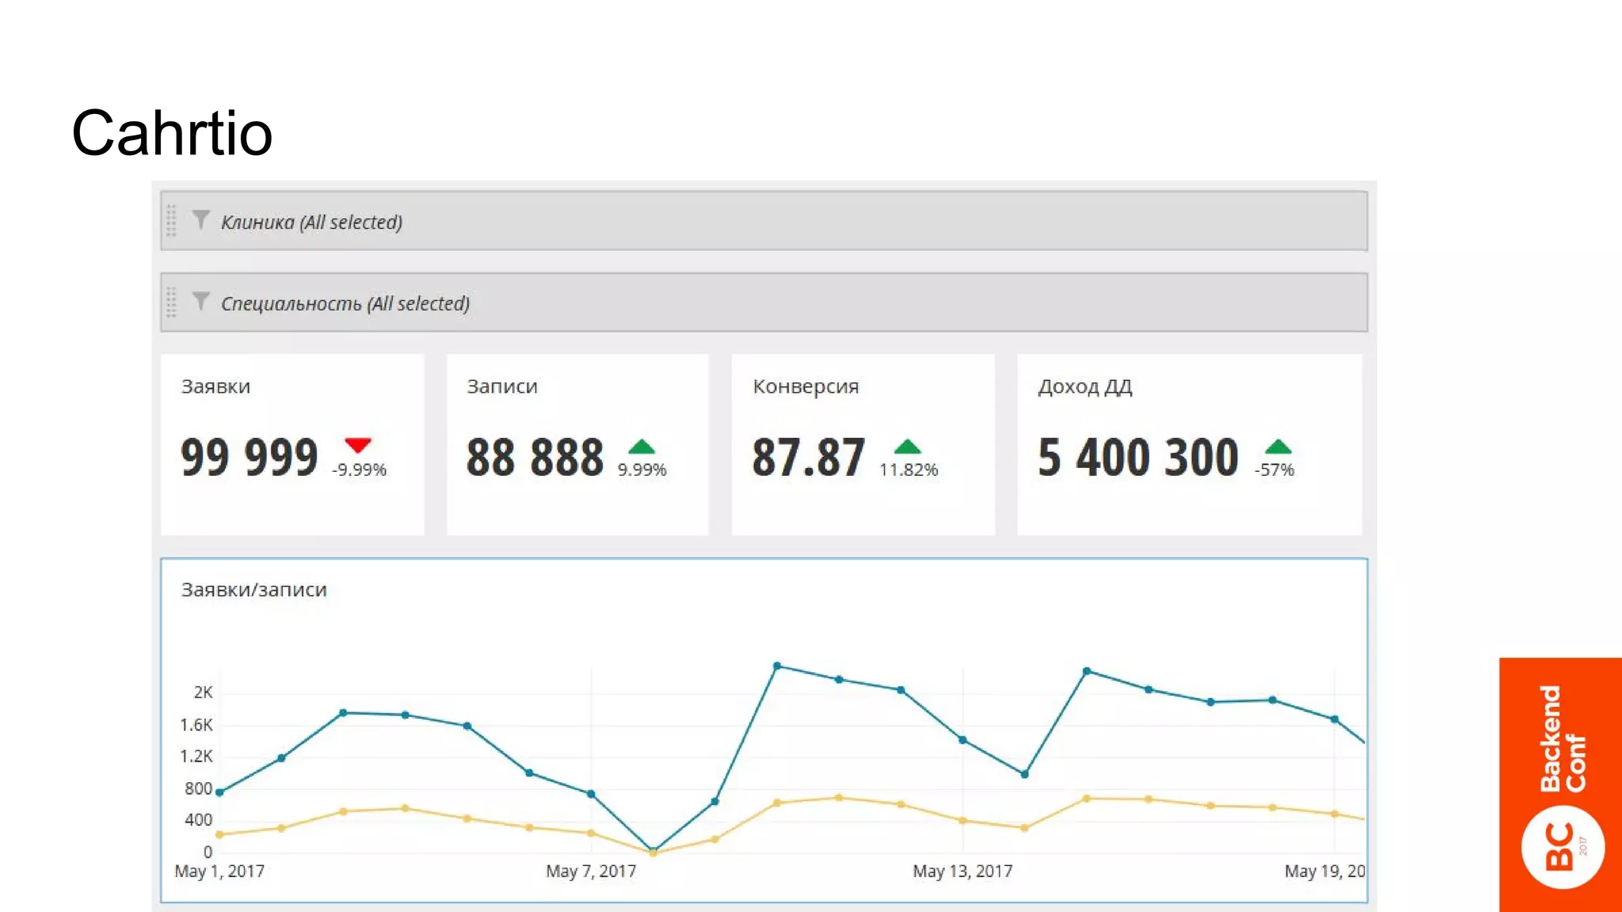Click the Конверсия 87.87 metric value

click(808, 458)
